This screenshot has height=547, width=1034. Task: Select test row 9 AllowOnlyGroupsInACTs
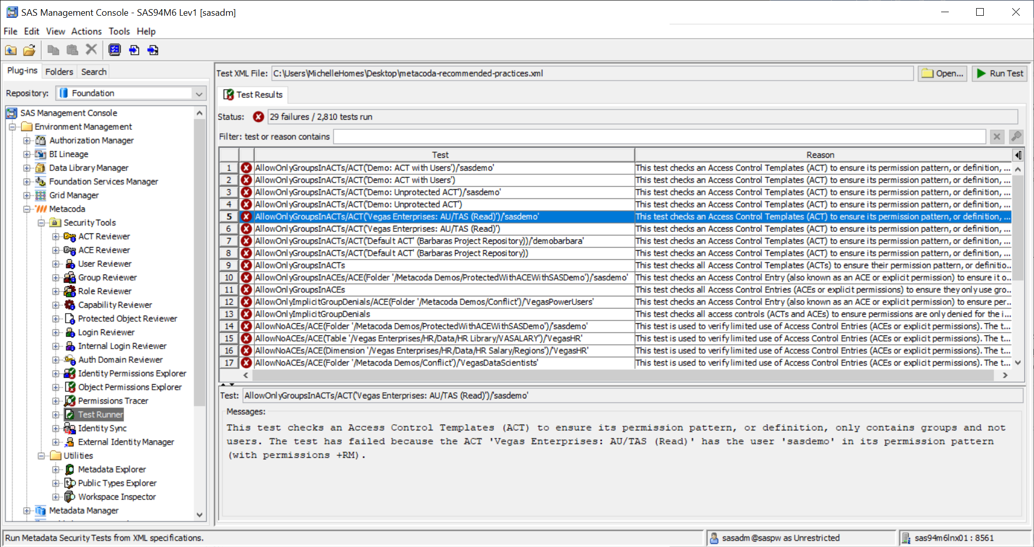point(615,265)
